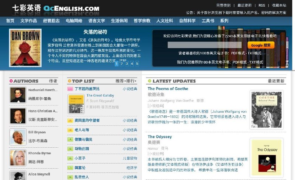Open the 经管励志 nav category

click(x=51, y=21)
